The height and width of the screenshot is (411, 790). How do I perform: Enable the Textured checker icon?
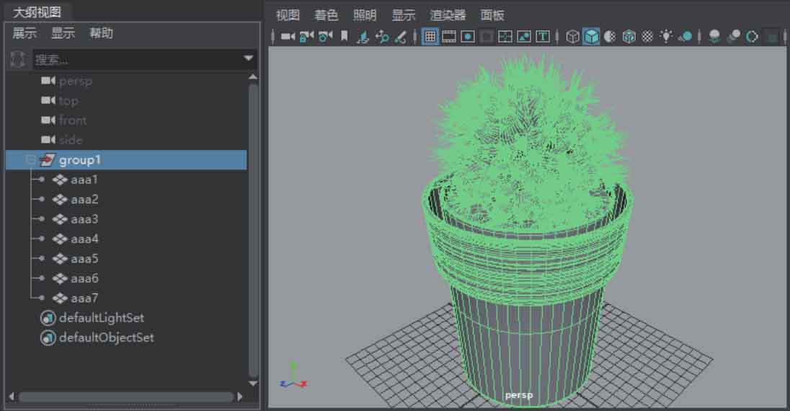coord(647,36)
